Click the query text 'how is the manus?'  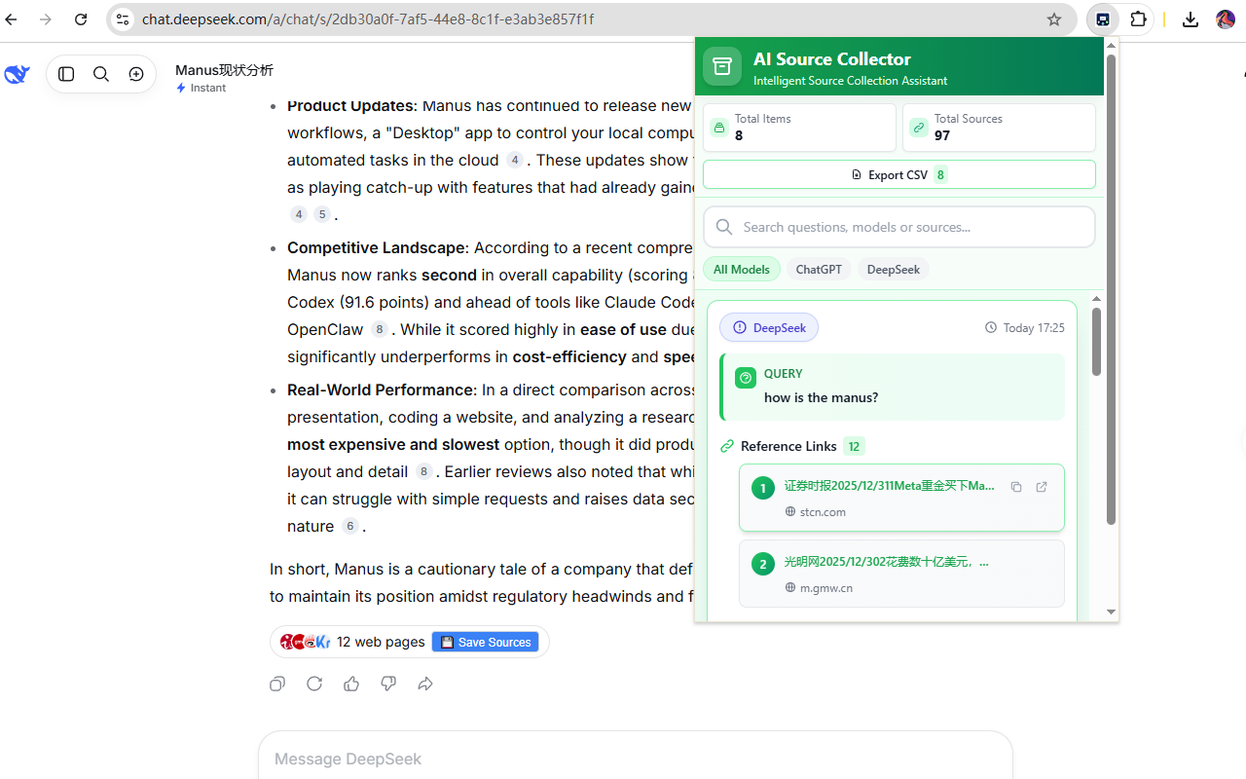tap(822, 397)
